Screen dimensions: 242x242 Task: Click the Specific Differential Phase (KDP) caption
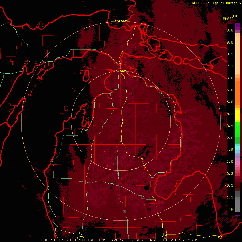84,240
